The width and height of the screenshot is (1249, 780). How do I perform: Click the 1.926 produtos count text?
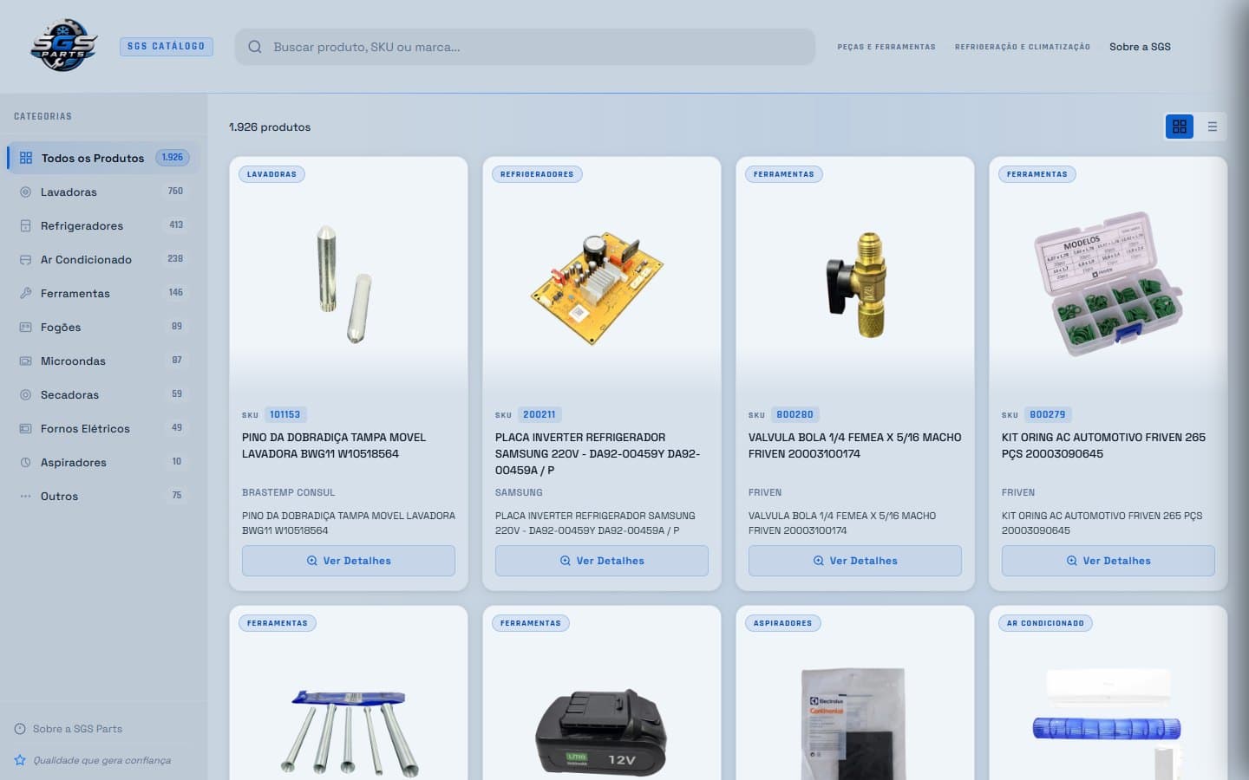point(270,127)
